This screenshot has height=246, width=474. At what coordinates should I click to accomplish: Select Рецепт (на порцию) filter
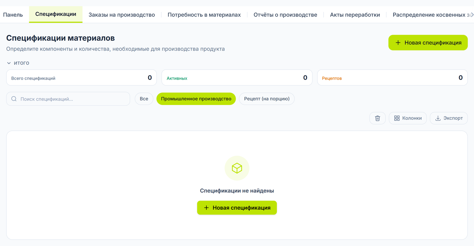pyautogui.click(x=267, y=99)
